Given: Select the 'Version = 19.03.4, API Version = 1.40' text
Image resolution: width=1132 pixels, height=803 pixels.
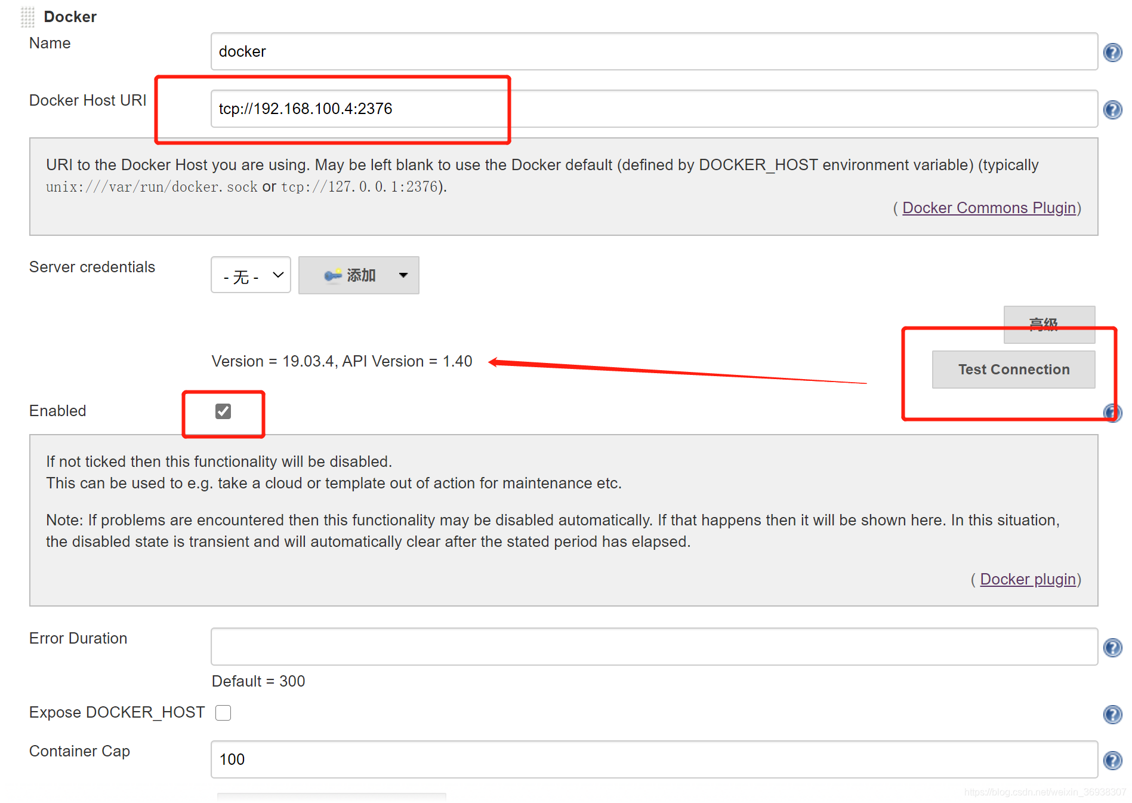Looking at the screenshot, I should pyautogui.click(x=342, y=361).
